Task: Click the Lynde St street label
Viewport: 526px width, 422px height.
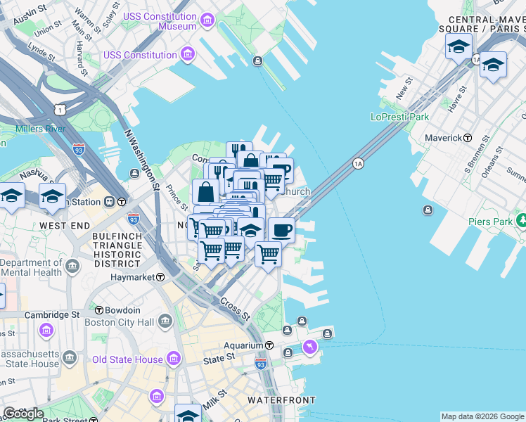Action: (x=41, y=51)
